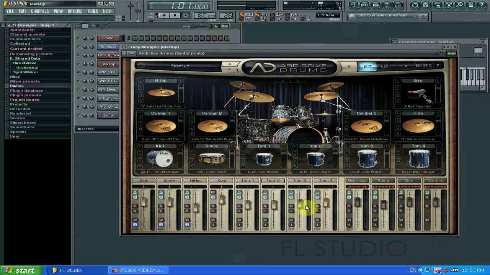
Task: Open the step sequencer window icon
Action: point(364,5)
